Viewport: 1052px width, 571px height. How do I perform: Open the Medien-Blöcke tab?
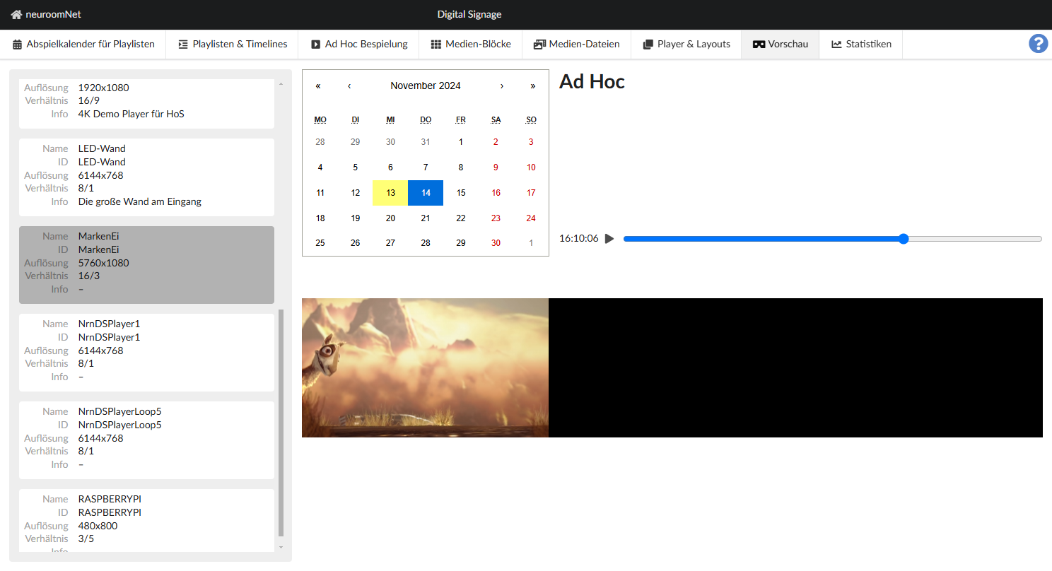point(471,44)
